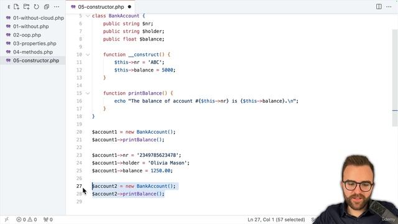Open the remote window status bar icon
Screen dimensions: 398x224
point(7,220)
